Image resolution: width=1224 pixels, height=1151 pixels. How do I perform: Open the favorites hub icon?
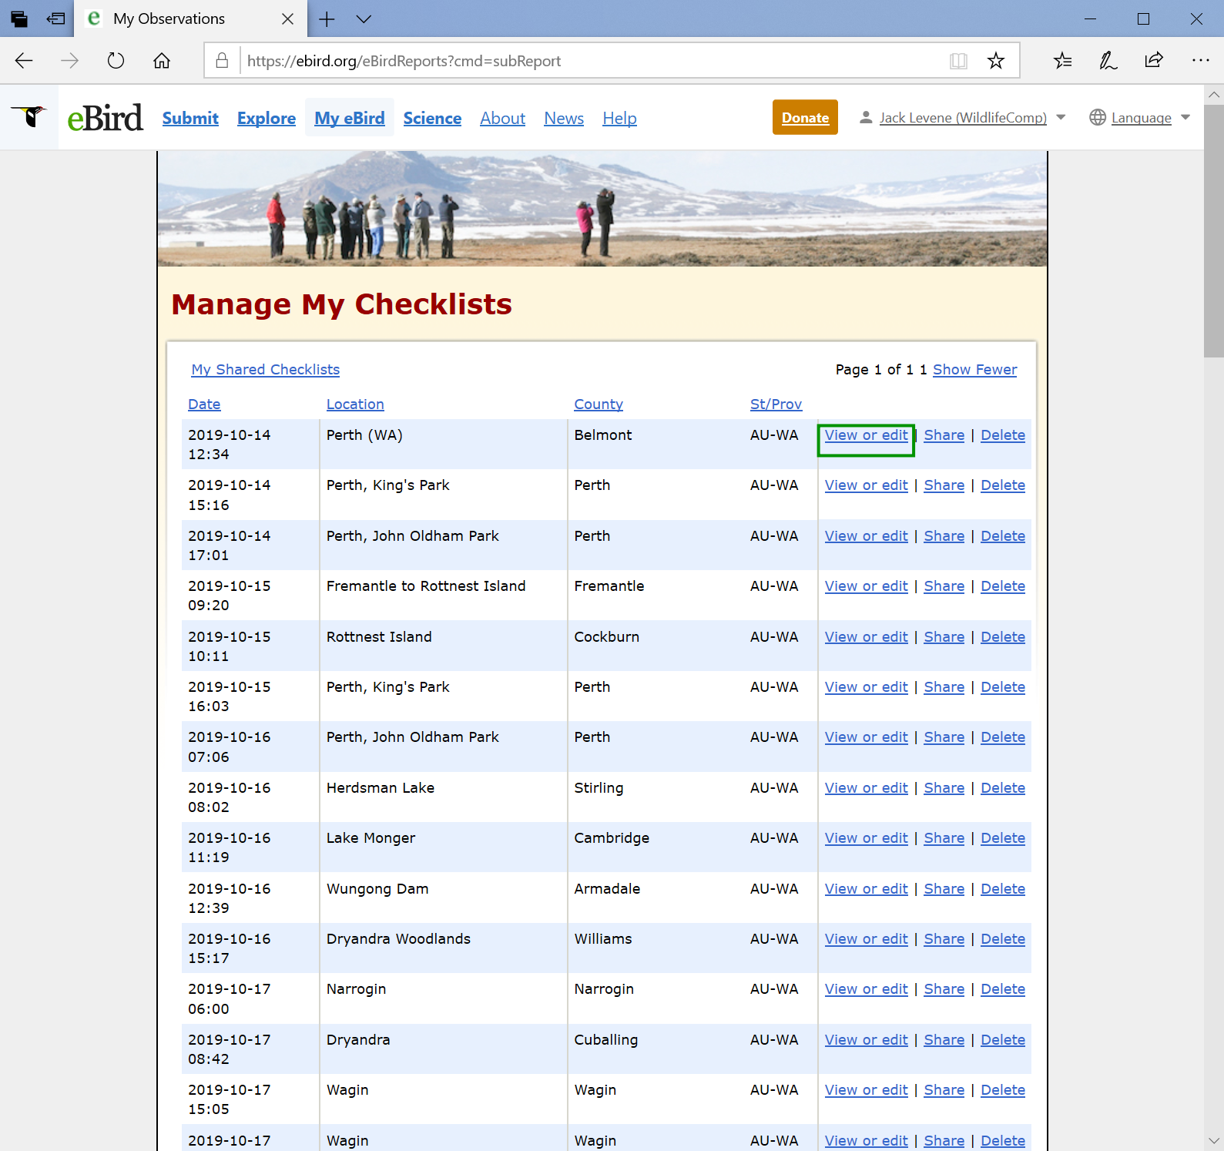coord(1063,61)
